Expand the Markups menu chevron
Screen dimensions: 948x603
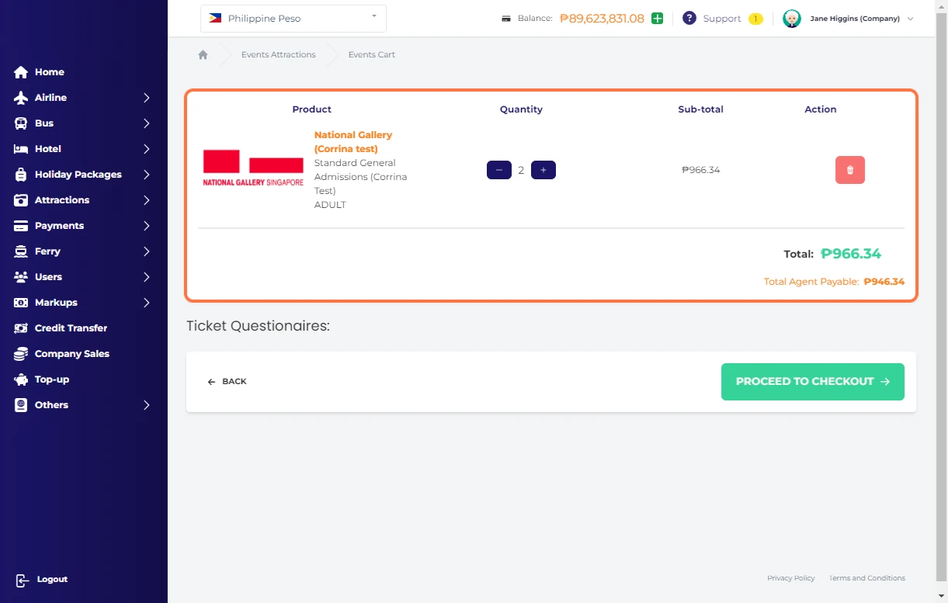coord(146,303)
